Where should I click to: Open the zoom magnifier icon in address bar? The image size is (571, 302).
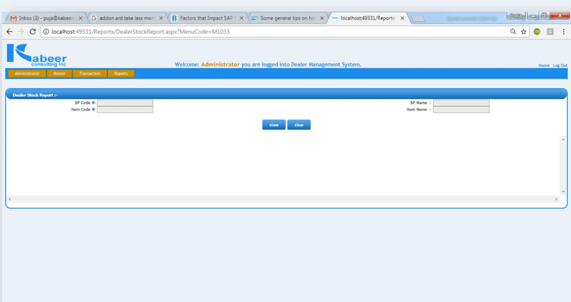[x=513, y=31]
